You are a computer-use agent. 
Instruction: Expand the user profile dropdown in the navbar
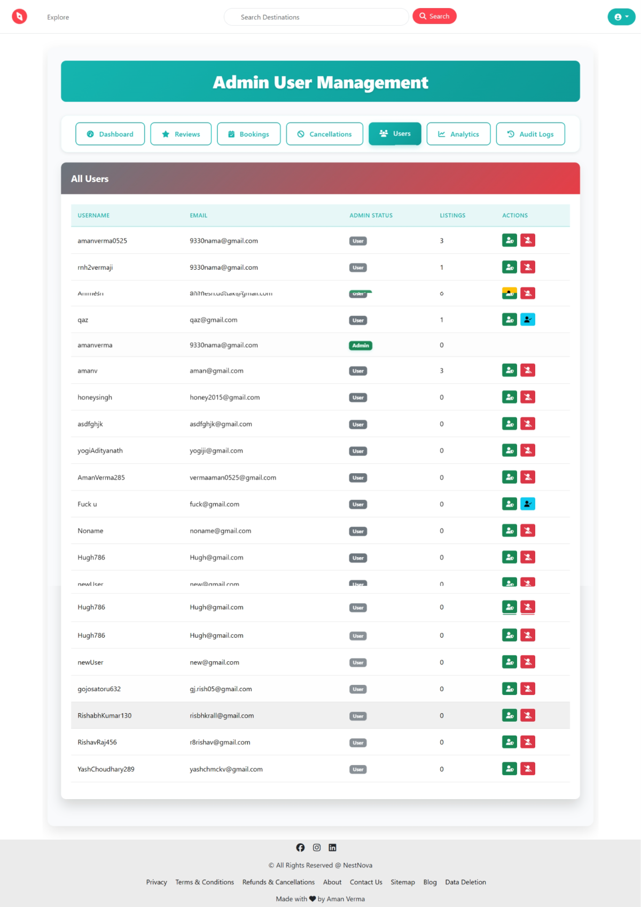click(x=621, y=17)
